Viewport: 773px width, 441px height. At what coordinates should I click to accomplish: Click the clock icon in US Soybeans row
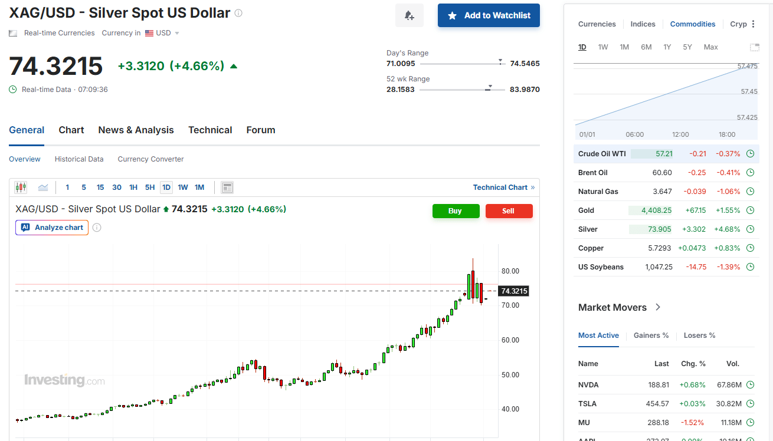[751, 267]
